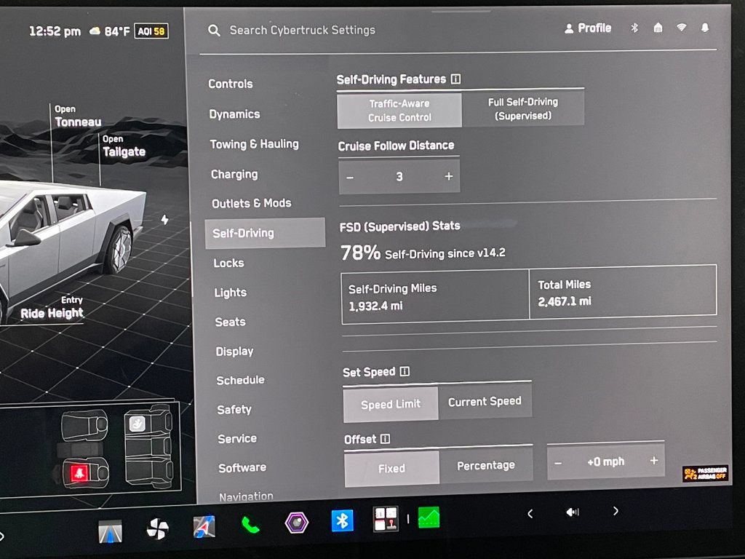Select the Self-Driving menu item
The height and width of the screenshot is (559, 745).
click(265, 233)
